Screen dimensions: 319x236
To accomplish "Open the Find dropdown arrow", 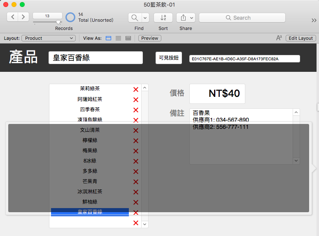I will [x=145, y=18].
